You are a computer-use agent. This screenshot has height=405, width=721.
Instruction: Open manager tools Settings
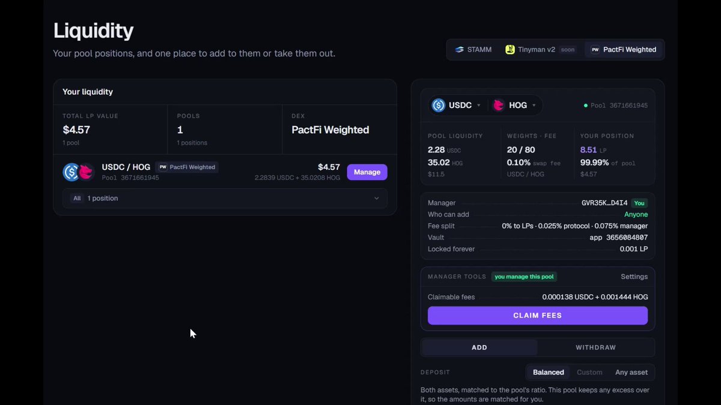coord(634,277)
